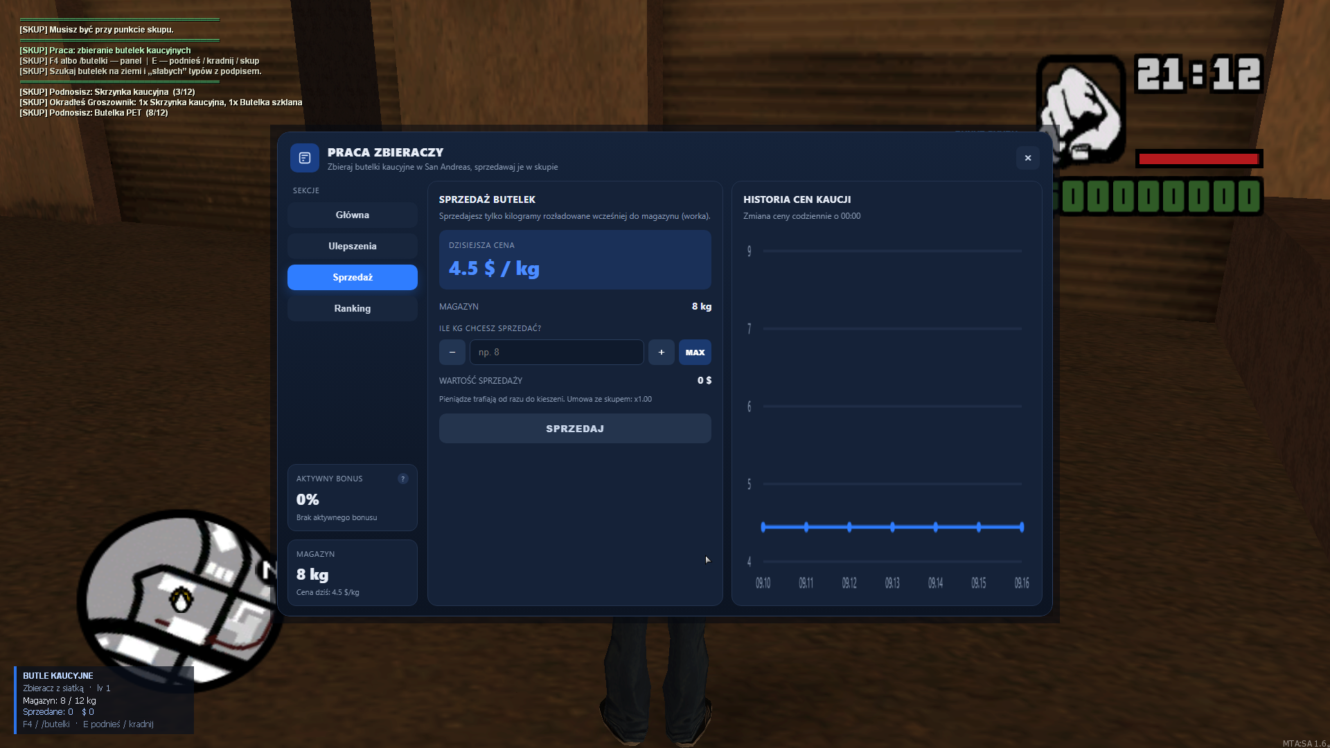Click the 09.11 chart data point
This screenshot has width=1330, height=748.
[x=806, y=527]
